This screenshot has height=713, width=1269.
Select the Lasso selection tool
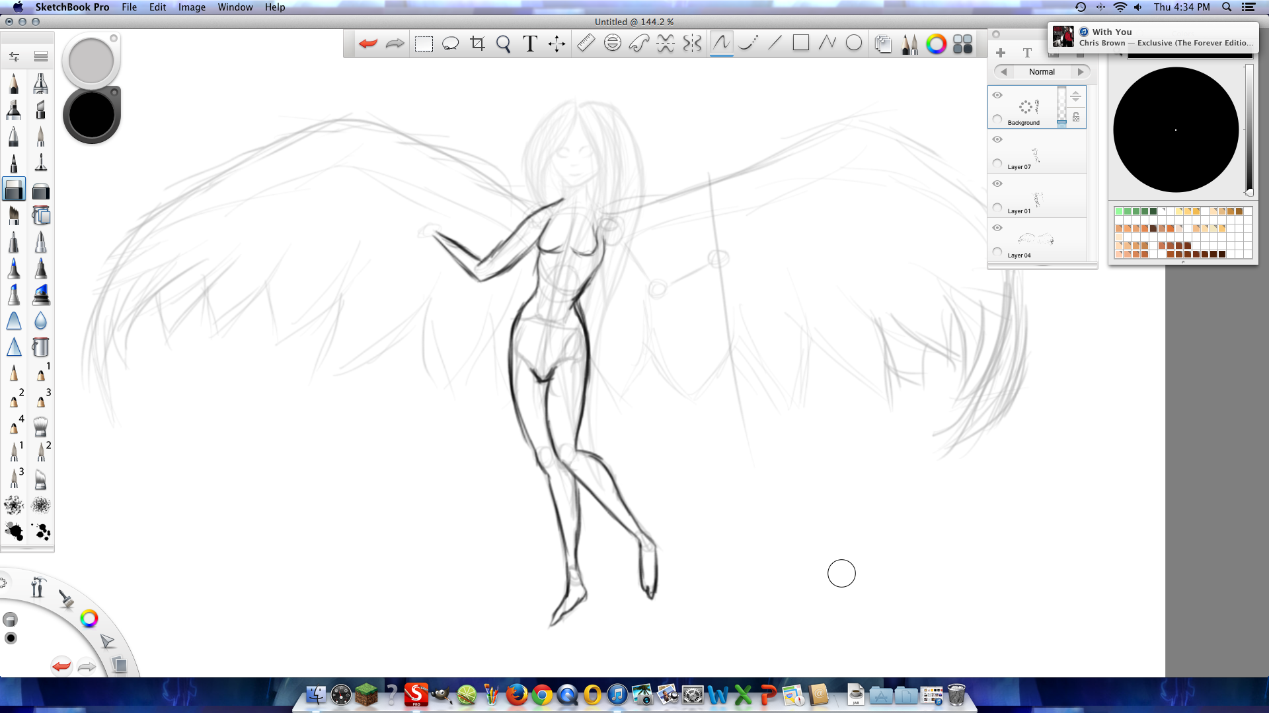coord(450,44)
